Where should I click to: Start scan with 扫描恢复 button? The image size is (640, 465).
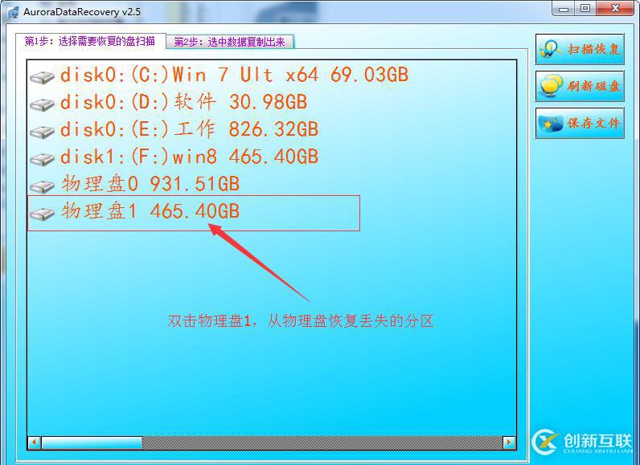[x=580, y=49]
